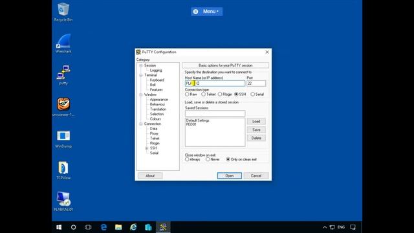This screenshot has width=414, height=233.
Task: Select Bell in category tree
Action: pos(153,85)
